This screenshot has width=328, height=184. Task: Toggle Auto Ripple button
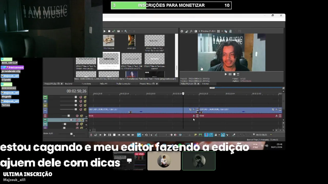pyautogui.click(x=216, y=135)
